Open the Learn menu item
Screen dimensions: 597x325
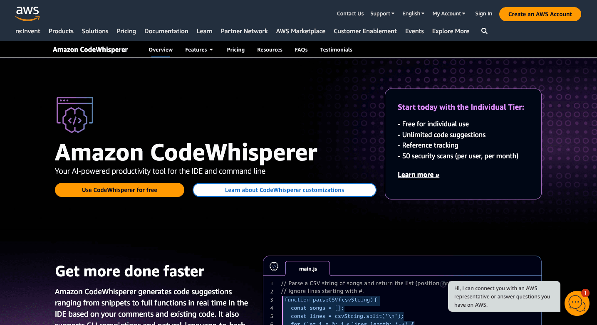[204, 31]
